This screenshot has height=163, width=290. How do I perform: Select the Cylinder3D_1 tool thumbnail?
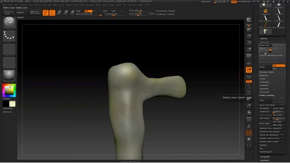point(279,11)
